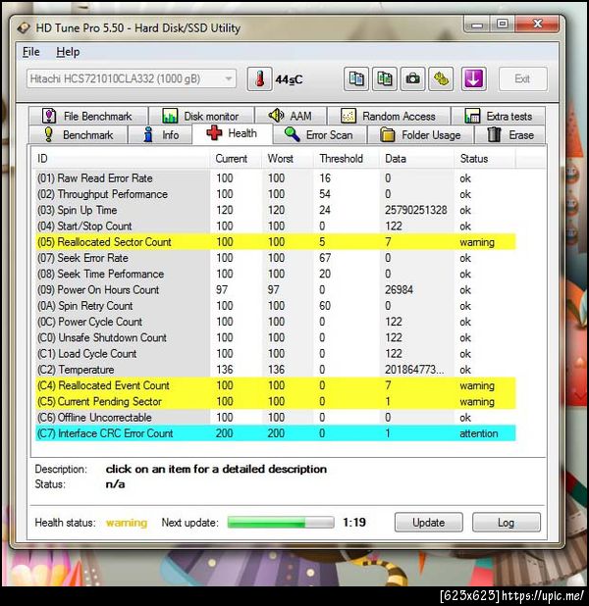The image size is (589, 606).
Task: Sort by the ID column header
Action: point(121,159)
